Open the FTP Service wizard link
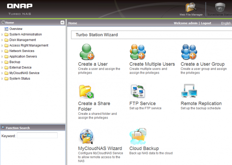Image resolution: width=232 pixels, height=165 pixels. 143,103
